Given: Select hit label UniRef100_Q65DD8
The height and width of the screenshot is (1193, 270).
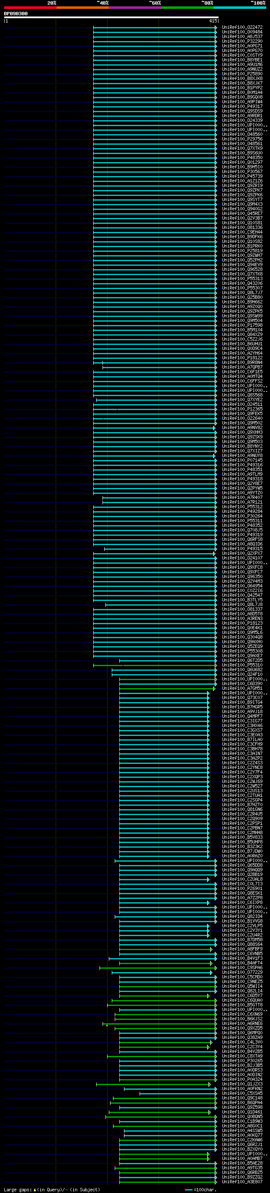Looking at the screenshot, I should [x=242, y=865].
